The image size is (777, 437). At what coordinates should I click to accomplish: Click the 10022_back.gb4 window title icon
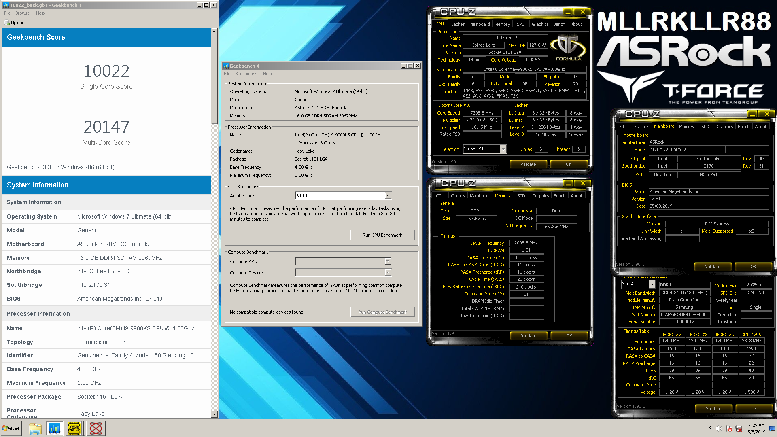click(x=6, y=5)
